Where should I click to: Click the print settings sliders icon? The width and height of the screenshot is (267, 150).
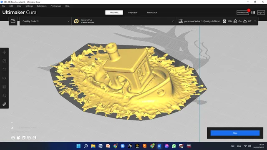(x=181, y=21)
